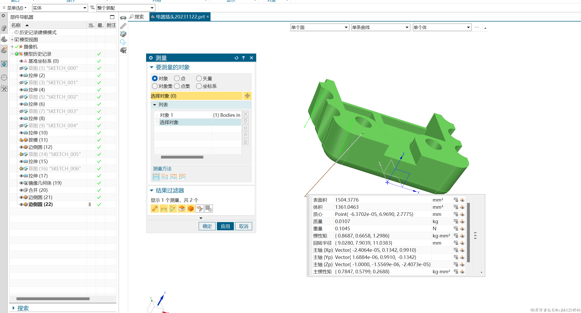Toggle the curve length result filter

tap(164, 208)
